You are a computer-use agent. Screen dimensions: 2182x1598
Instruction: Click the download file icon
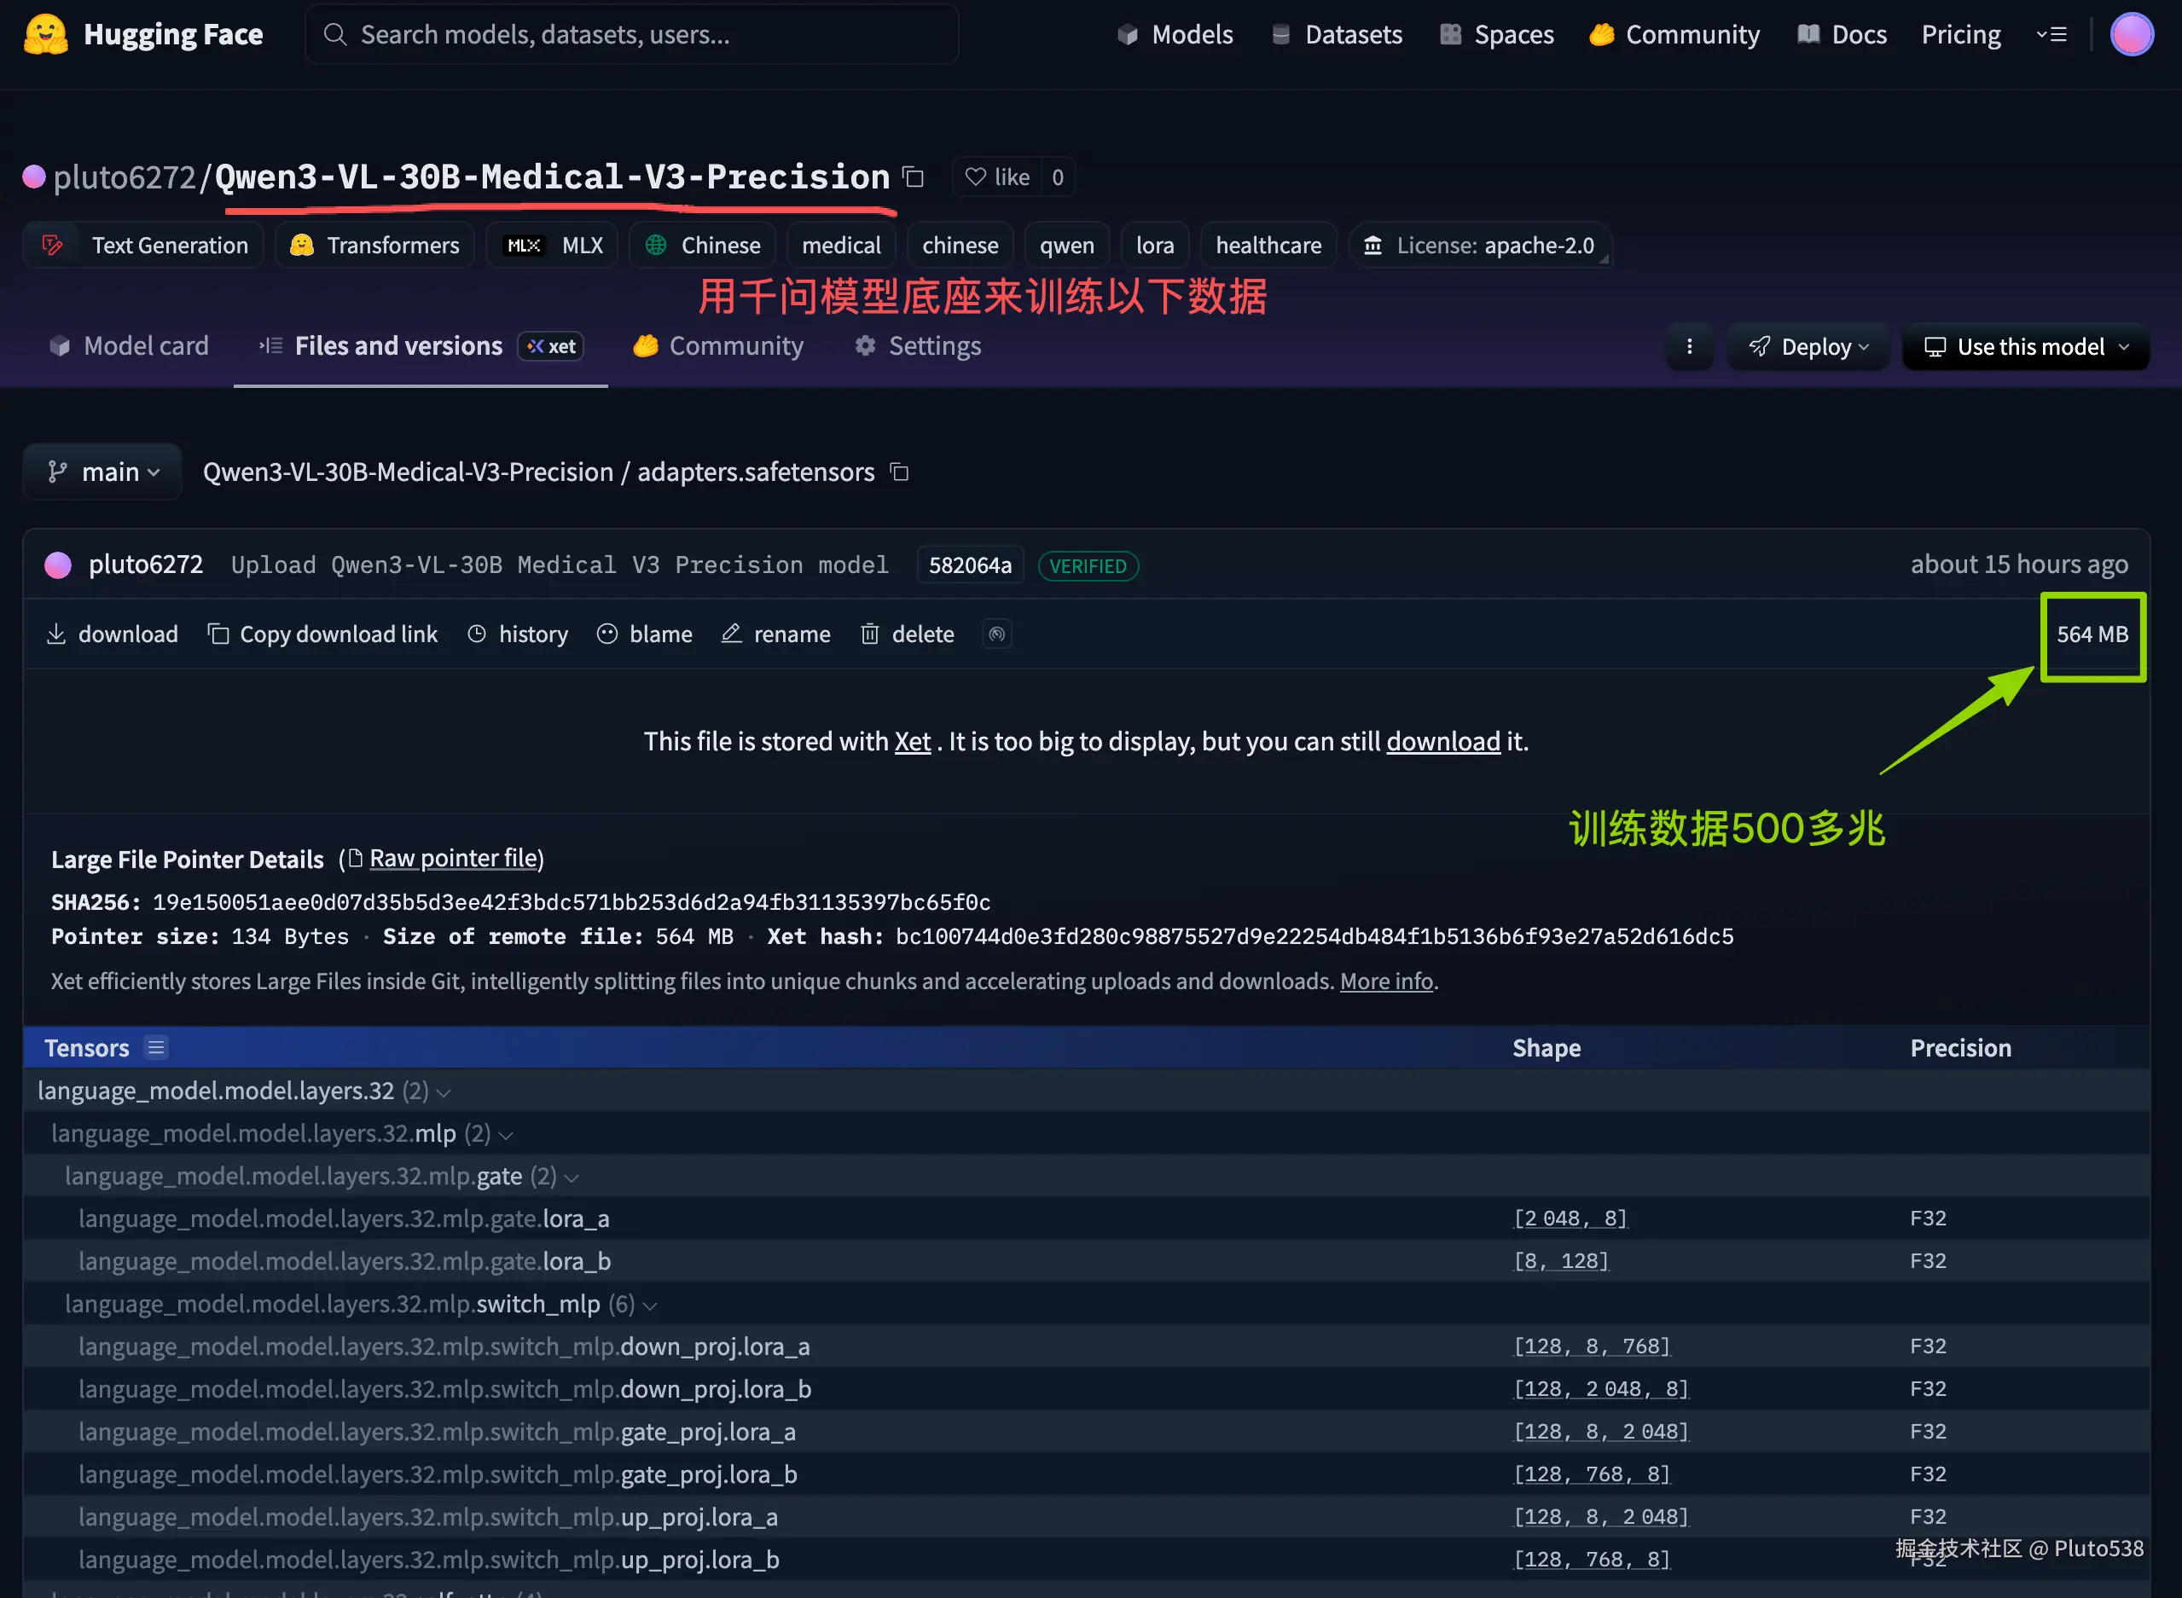pos(56,634)
